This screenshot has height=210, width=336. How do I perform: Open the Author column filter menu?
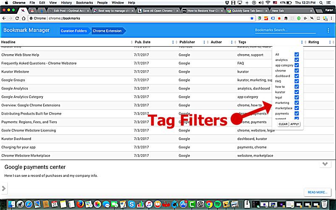pos(232,42)
